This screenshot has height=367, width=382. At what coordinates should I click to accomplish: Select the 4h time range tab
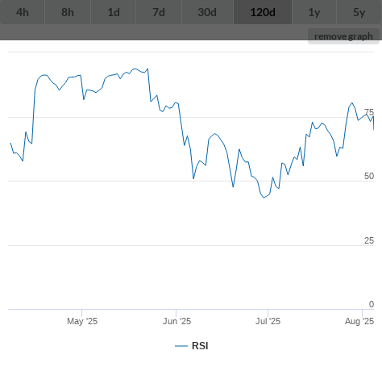(23, 12)
